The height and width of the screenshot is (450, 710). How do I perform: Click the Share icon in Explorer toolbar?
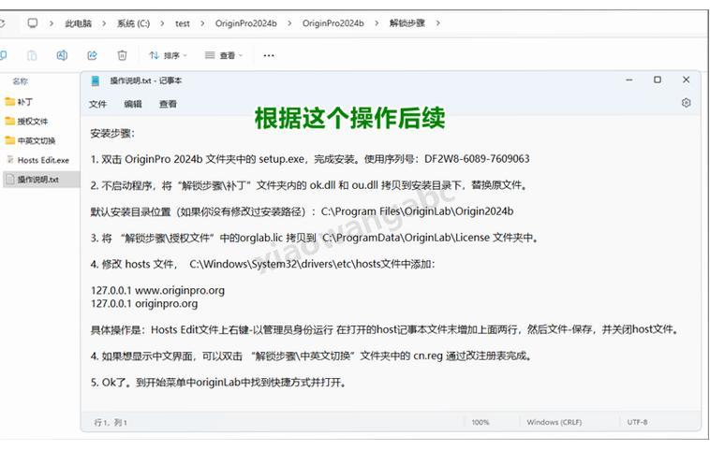pos(92,55)
